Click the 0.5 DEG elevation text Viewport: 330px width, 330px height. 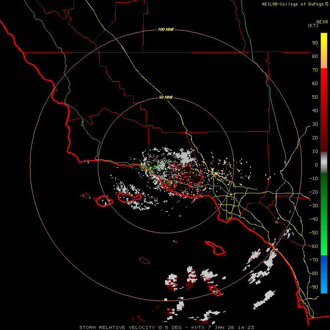coord(170,327)
